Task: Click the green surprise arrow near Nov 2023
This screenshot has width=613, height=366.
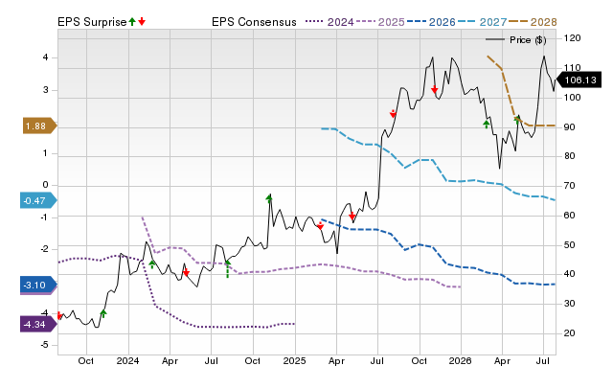Action: click(x=103, y=312)
